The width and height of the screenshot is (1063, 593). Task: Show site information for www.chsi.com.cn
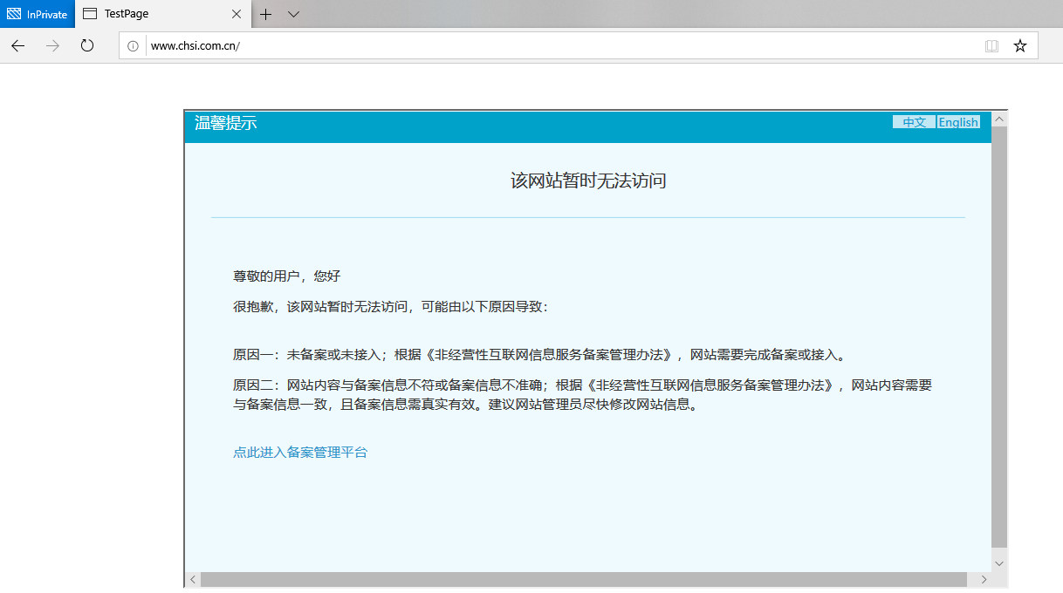133,46
